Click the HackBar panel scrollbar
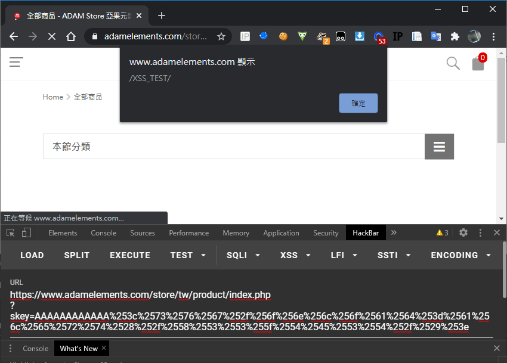Screen dimensions: 507x363 tap(505, 269)
